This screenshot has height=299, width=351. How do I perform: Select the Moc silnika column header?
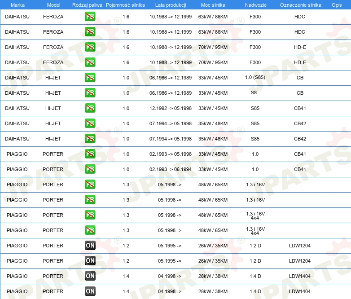point(213,4)
